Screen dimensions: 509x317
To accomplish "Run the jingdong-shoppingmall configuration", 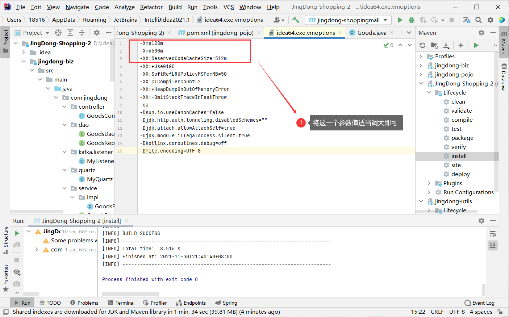I will pos(400,20).
